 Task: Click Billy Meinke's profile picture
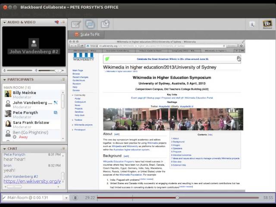[8, 94]
